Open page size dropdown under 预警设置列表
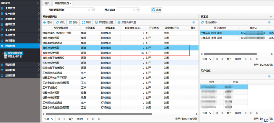This screenshot has width=274, height=123. [48, 119]
